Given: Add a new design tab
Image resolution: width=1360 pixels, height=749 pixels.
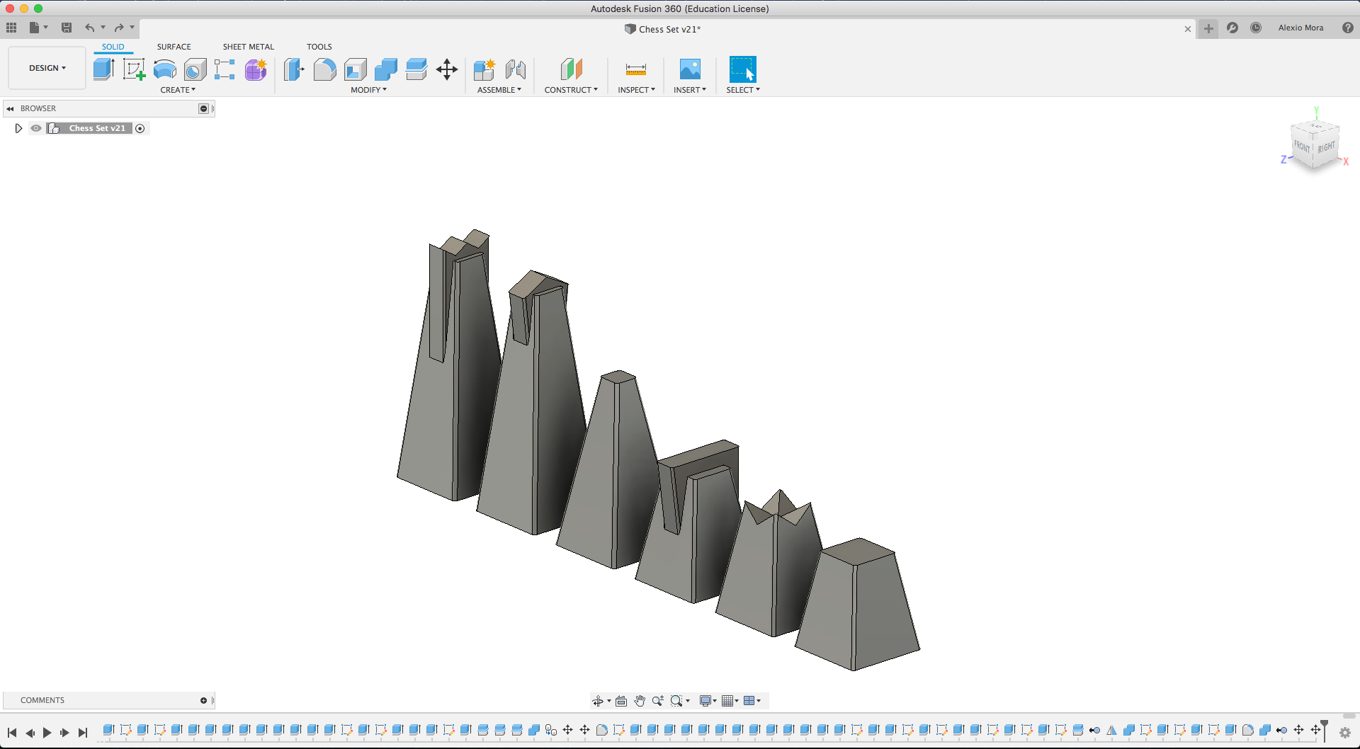Looking at the screenshot, I should (x=1208, y=28).
